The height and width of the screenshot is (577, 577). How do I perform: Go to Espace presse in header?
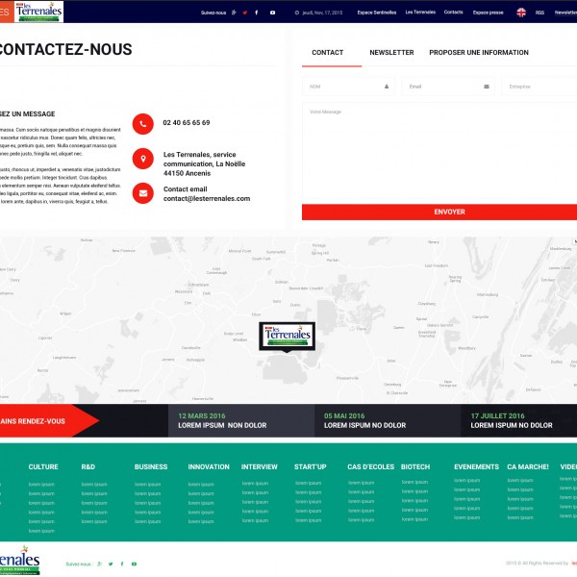488,13
